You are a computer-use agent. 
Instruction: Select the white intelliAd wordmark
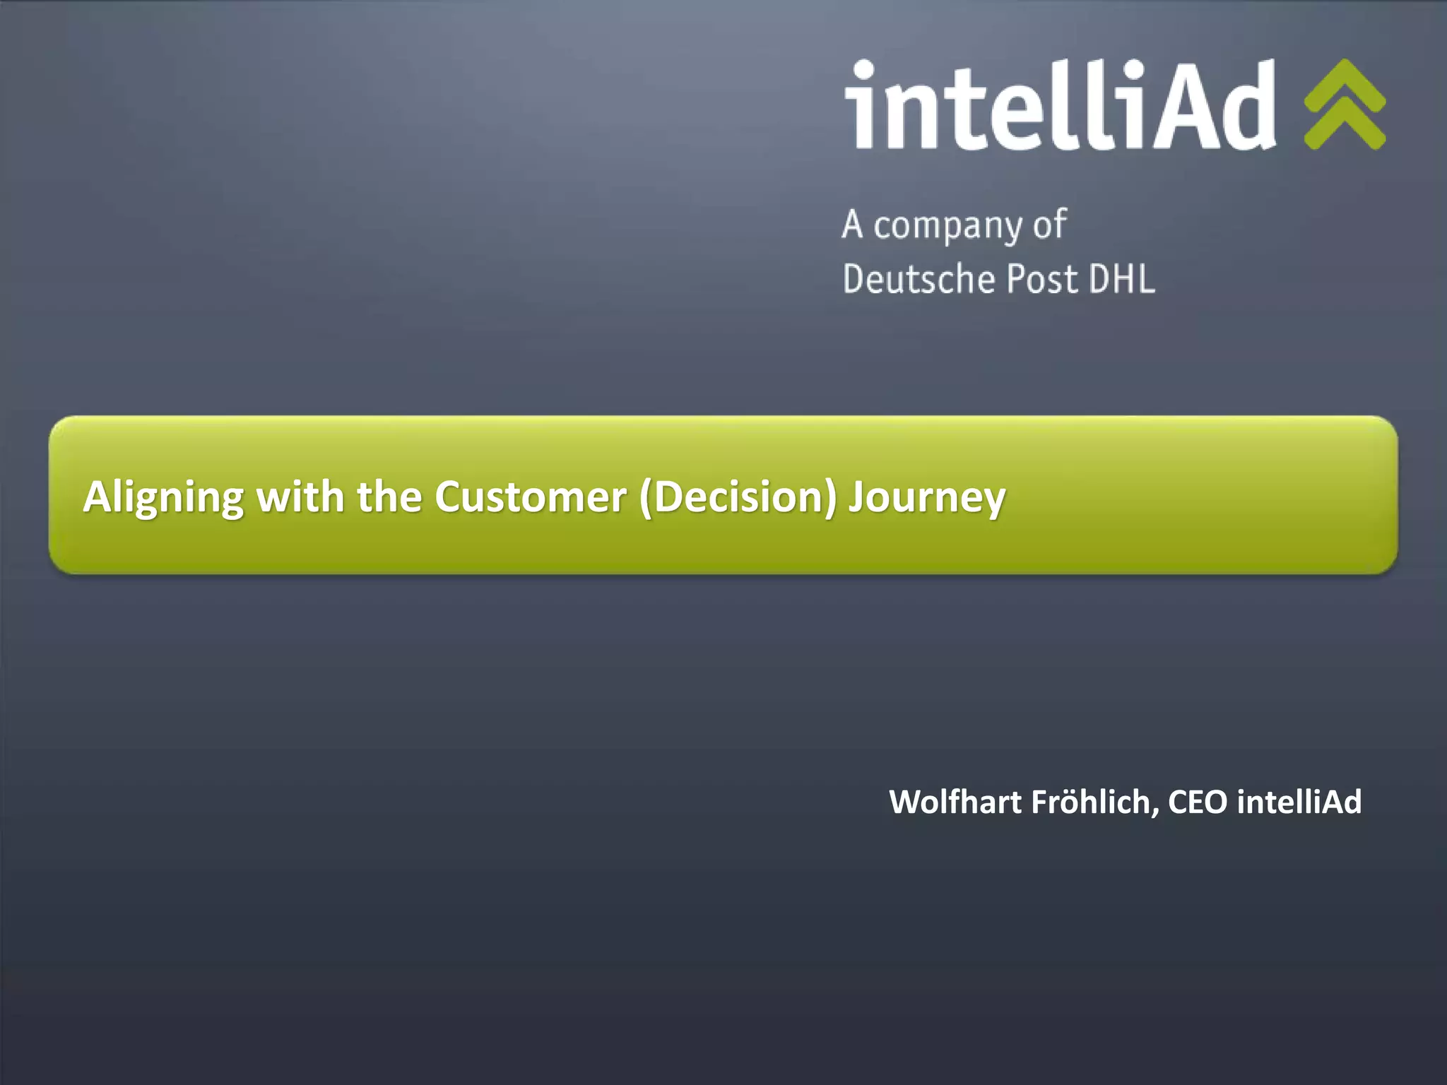1061,105
